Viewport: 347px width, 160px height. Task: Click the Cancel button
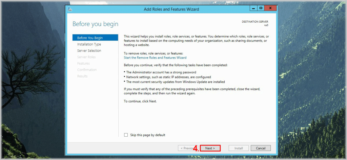(x=261, y=148)
